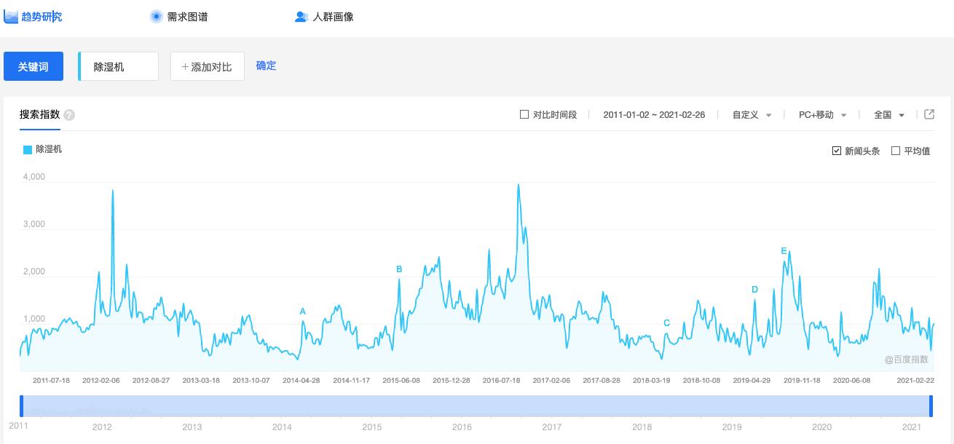Click the 需求图谱 dot icon
The width and height of the screenshot is (954, 444).
pyautogui.click(x=155, y=16)
